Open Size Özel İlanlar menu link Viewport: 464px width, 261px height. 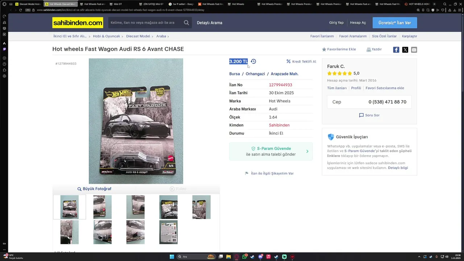384,36
